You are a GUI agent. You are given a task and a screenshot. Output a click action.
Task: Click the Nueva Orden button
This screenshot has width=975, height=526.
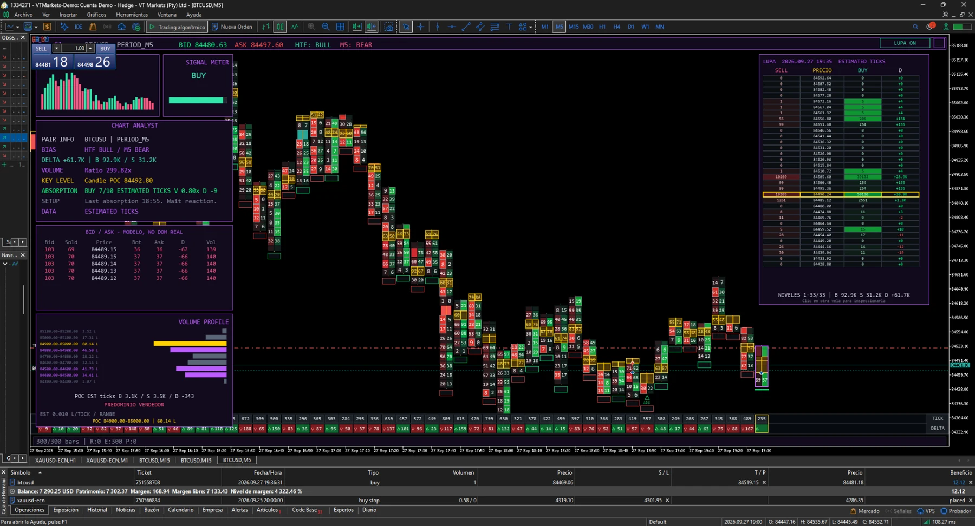(232, 27)
